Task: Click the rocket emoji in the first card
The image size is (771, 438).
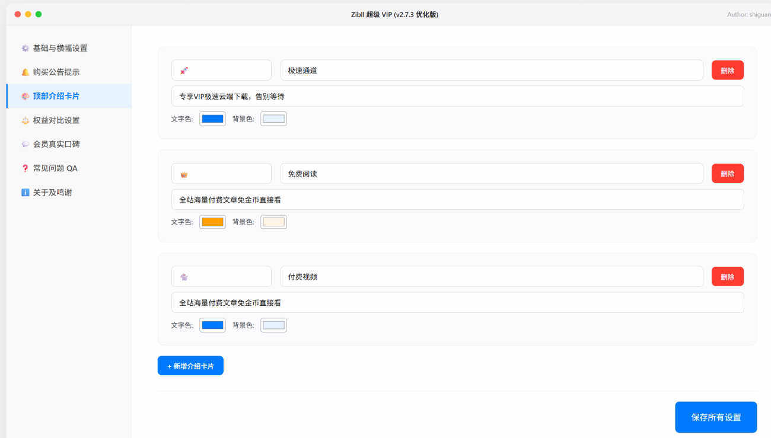Action: tap(184, 71)
